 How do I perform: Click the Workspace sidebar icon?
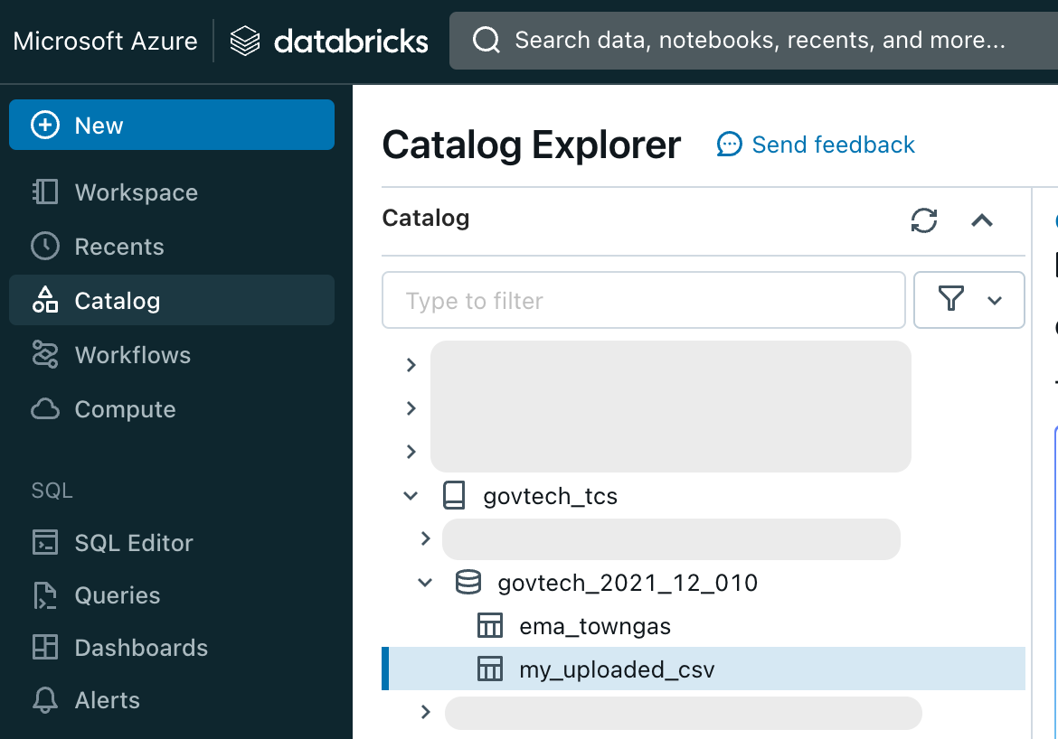(x=45, y=192)
